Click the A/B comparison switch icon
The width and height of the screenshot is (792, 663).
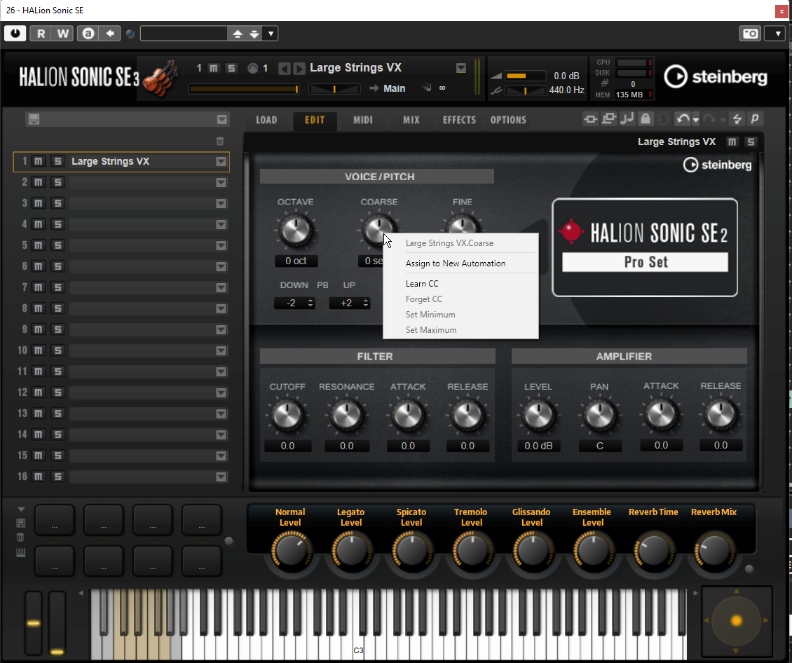point(88,34)
